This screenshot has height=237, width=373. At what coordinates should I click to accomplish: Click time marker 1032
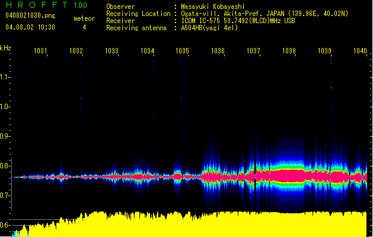click(x=76, y=50)
